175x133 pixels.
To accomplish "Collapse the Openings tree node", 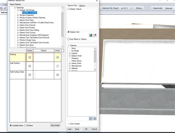I will point(15,8).
